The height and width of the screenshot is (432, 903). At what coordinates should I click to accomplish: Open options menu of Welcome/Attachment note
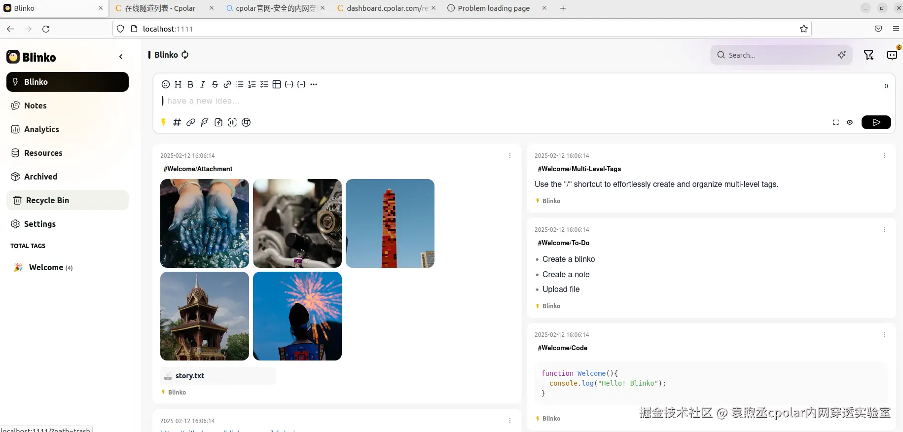(510, 155)
